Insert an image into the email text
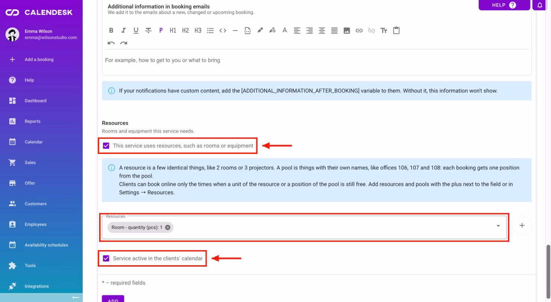The image size is (551, 302). pos(347,30)
